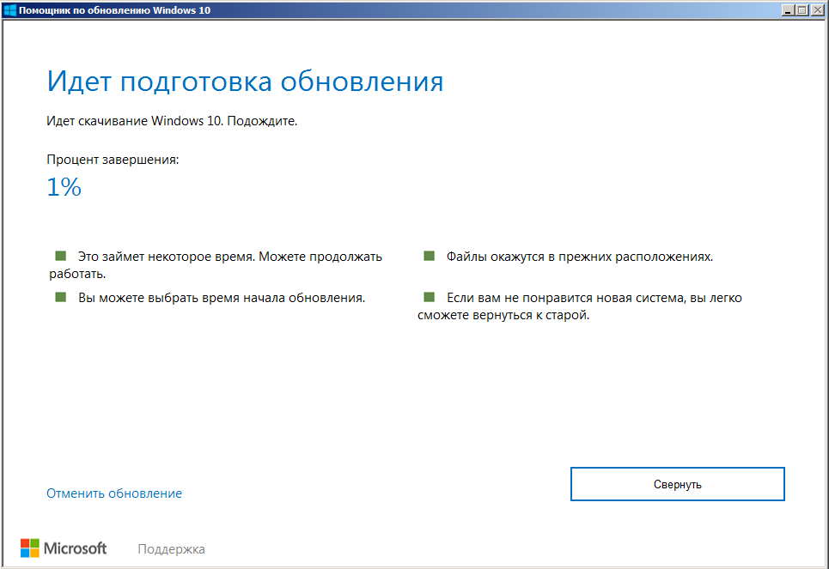Minimize the Windows 10 update assistant window
This screenshot has height=569, width=829.
point(788,10)
